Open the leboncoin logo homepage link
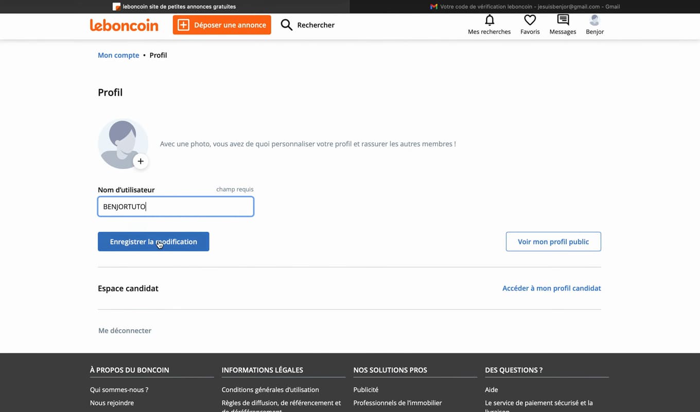The width and height of the screenshot is (700, 412). click(x=124, y=25)
